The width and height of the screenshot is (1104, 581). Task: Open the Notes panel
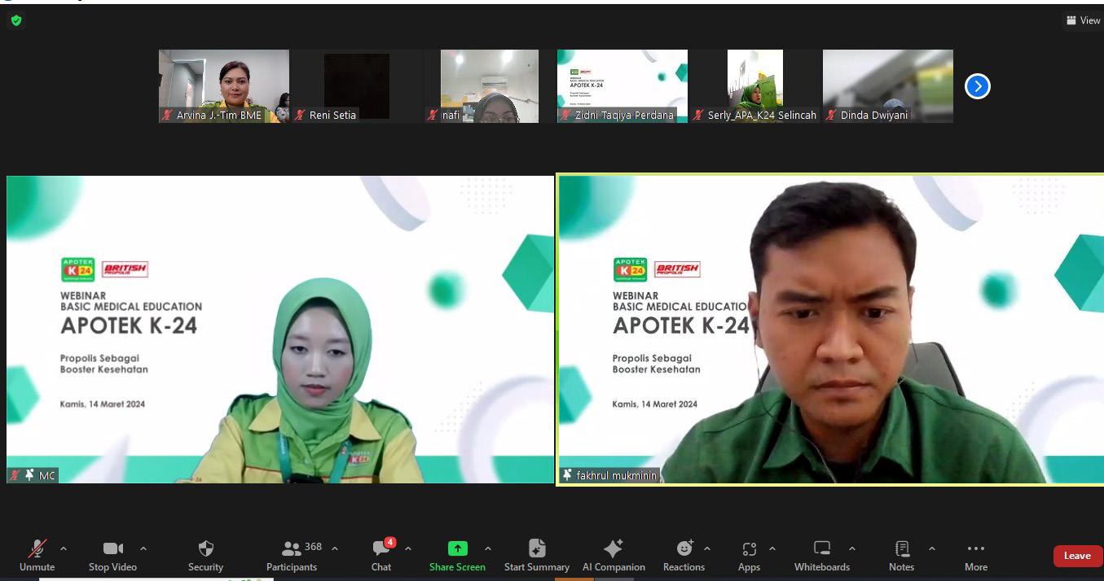point(901,556)
